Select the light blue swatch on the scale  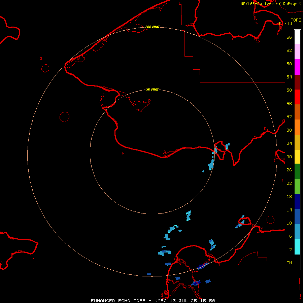pos(297,231)
